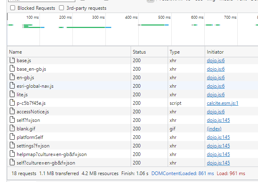
Task: Sort requests by the Name column
Action: 15,52
